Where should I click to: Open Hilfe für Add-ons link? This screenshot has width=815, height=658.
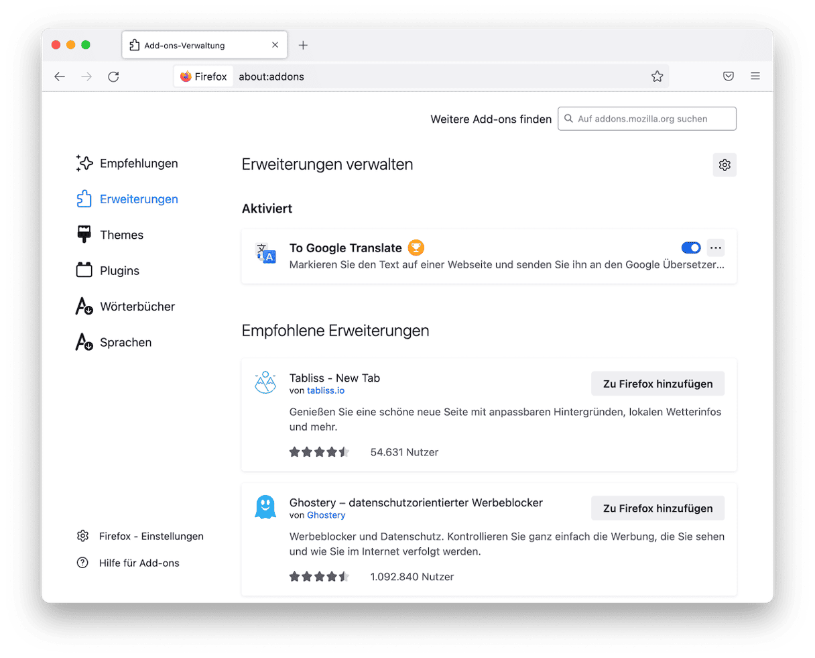tap(139, 563)
